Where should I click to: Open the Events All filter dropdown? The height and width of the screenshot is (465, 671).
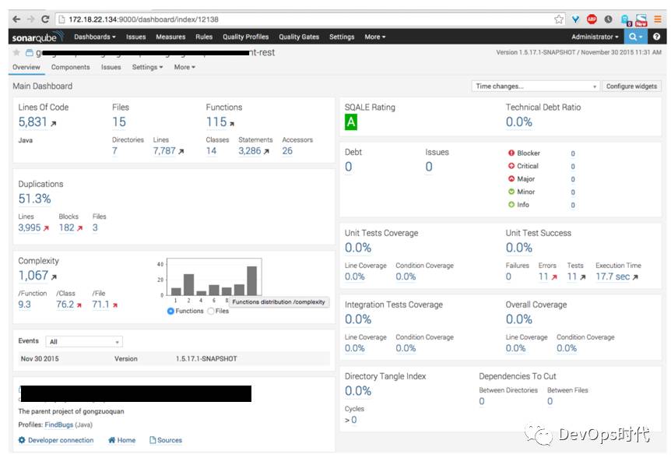point(84,342)
